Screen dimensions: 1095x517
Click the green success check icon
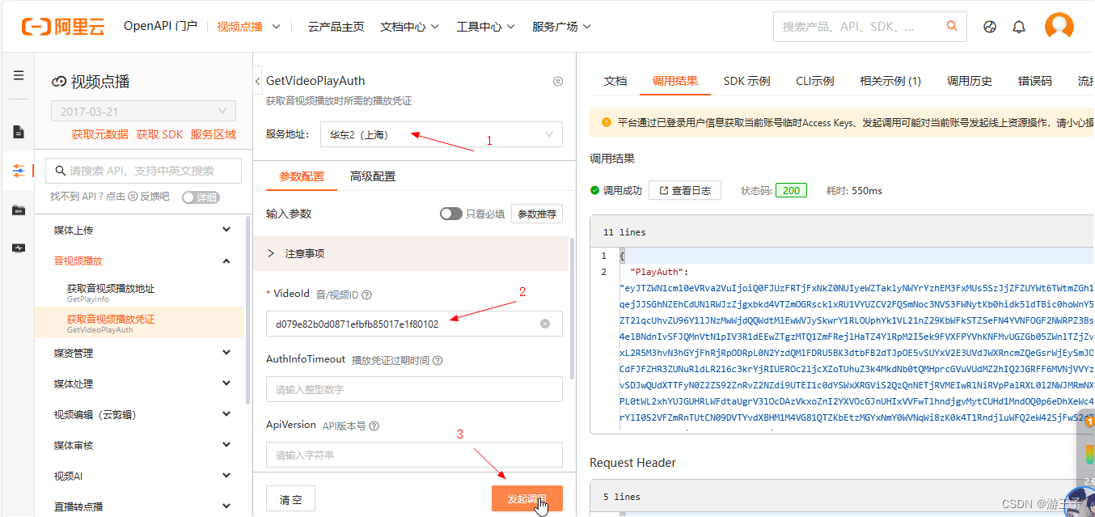pos(595,191)
